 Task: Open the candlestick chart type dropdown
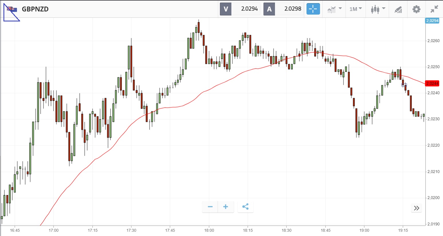pyautogui.click(x=378, y=9)
